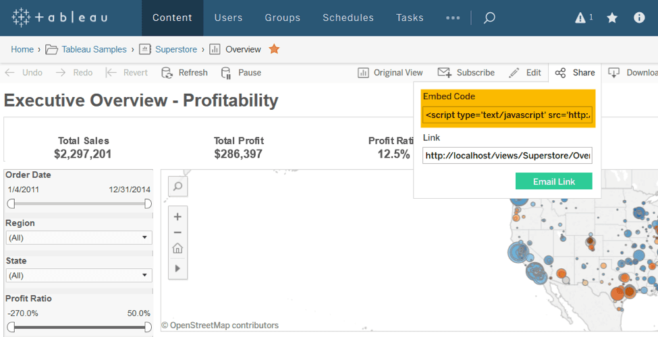Click the search magnifier icon in header
The height and width of the screenshot is (337, 658).
[x=489, y=18]
